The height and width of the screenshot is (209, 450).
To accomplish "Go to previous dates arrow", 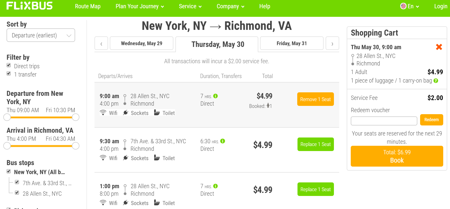I will [x=101, y=44].
